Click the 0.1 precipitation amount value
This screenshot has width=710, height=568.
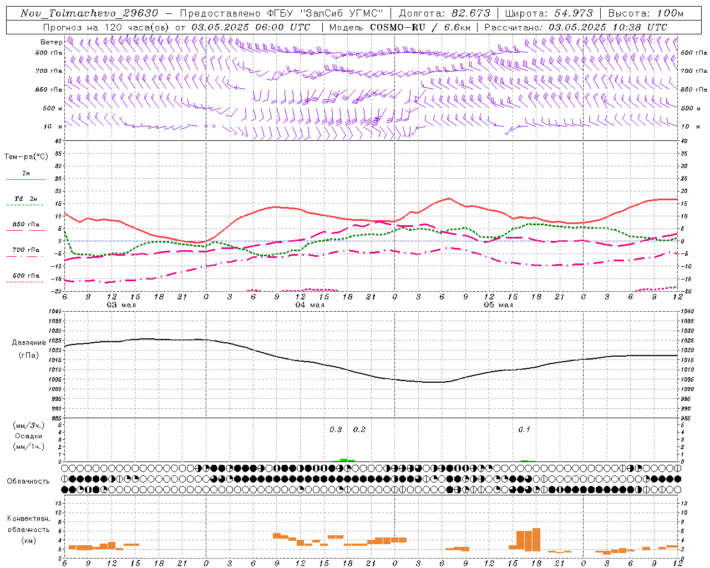[x=524, y=430]
